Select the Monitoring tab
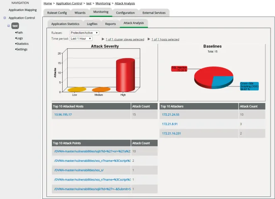This screenshot has height=199, width=275. point(101,12)
